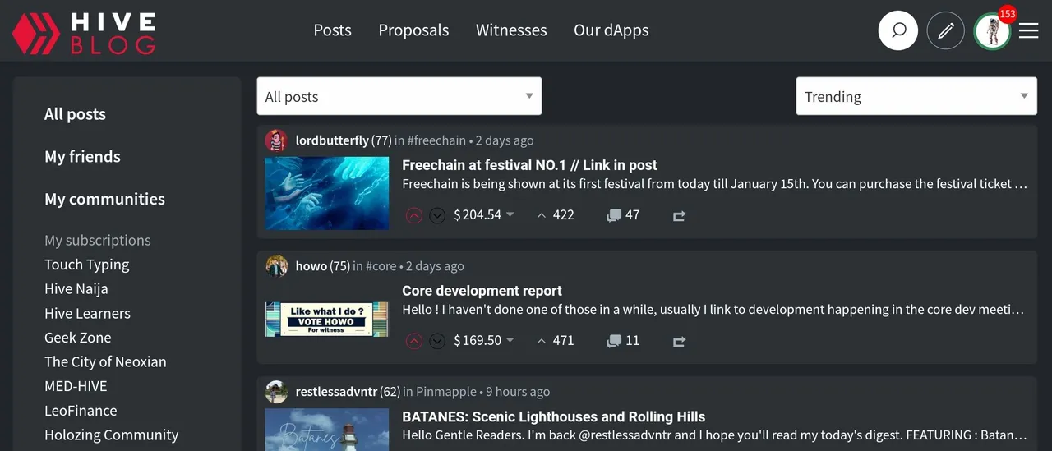Open the Freechain at festival NO.1 title
The width and height of the screenshot is (1052, 451).
529,165
